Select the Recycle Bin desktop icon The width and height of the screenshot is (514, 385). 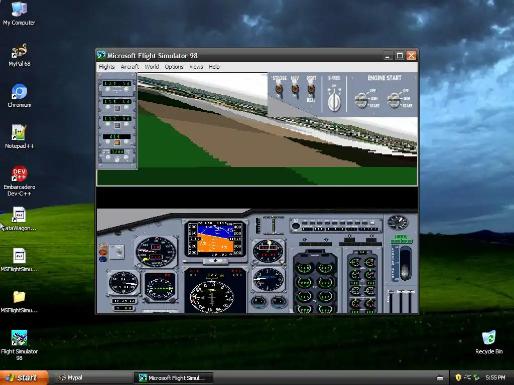489,342
